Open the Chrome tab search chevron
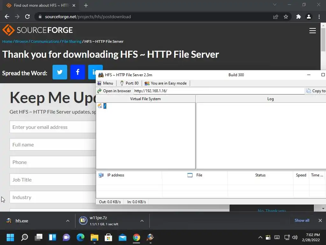The height and width of the screenshot is (245, 326). pos(275,4)
